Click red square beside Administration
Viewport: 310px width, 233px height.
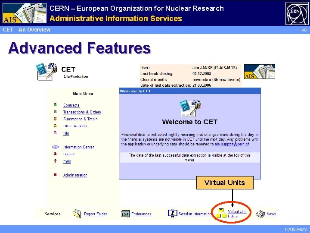[x=55, y=175]
